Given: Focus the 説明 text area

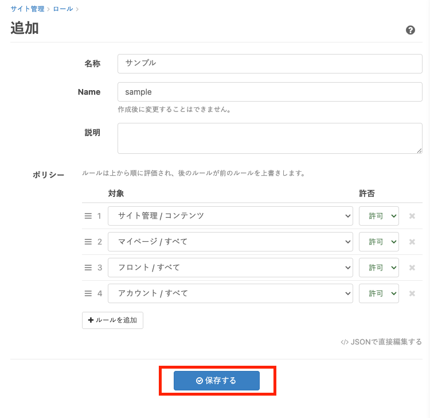Looking at the screenshot, I should pyautogui.click(x=269, y=138).
